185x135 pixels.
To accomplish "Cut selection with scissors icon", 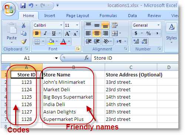I will click(x=23, y=25).
